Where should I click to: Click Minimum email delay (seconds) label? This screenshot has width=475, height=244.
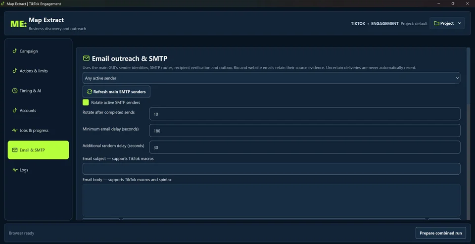tap(110, 129)
